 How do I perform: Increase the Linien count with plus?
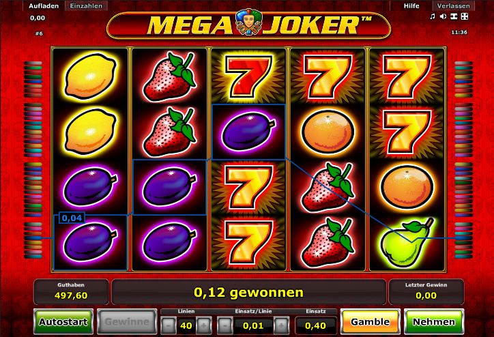click(204, 325)
